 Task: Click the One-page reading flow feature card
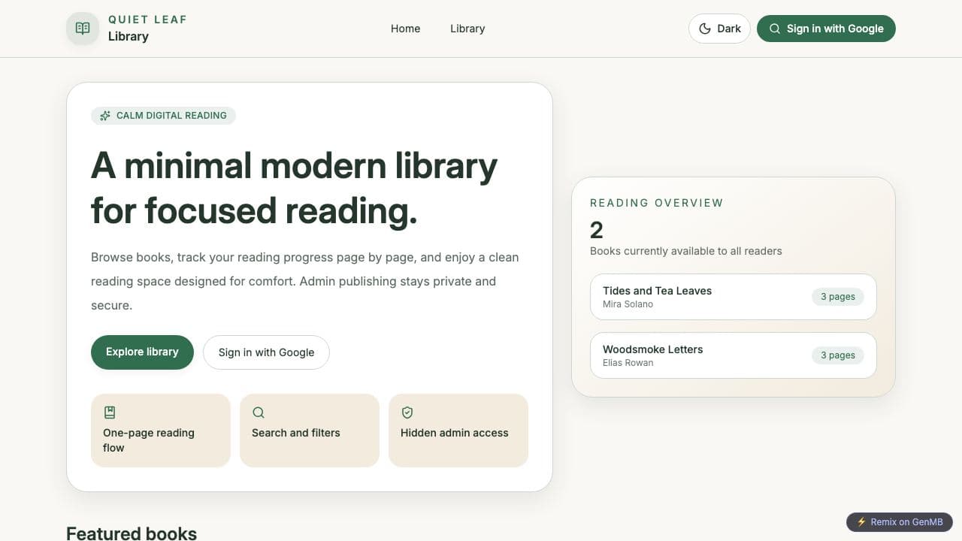(x=161, y=431)
